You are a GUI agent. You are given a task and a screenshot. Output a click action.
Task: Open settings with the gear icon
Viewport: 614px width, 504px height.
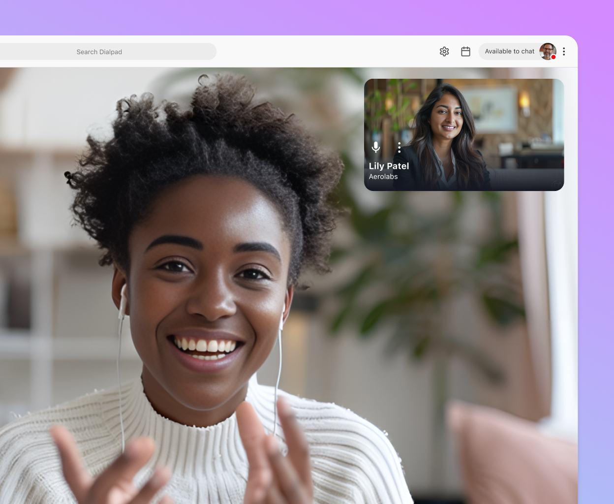pyautogui.click(x=444, y=52)
